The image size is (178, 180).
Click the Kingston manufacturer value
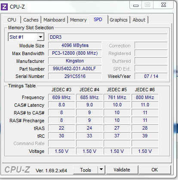[x=75, y=61]
